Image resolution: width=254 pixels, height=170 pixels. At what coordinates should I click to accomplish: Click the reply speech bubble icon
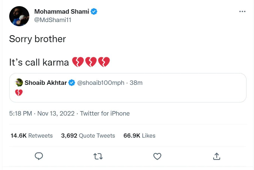[39, 156]
